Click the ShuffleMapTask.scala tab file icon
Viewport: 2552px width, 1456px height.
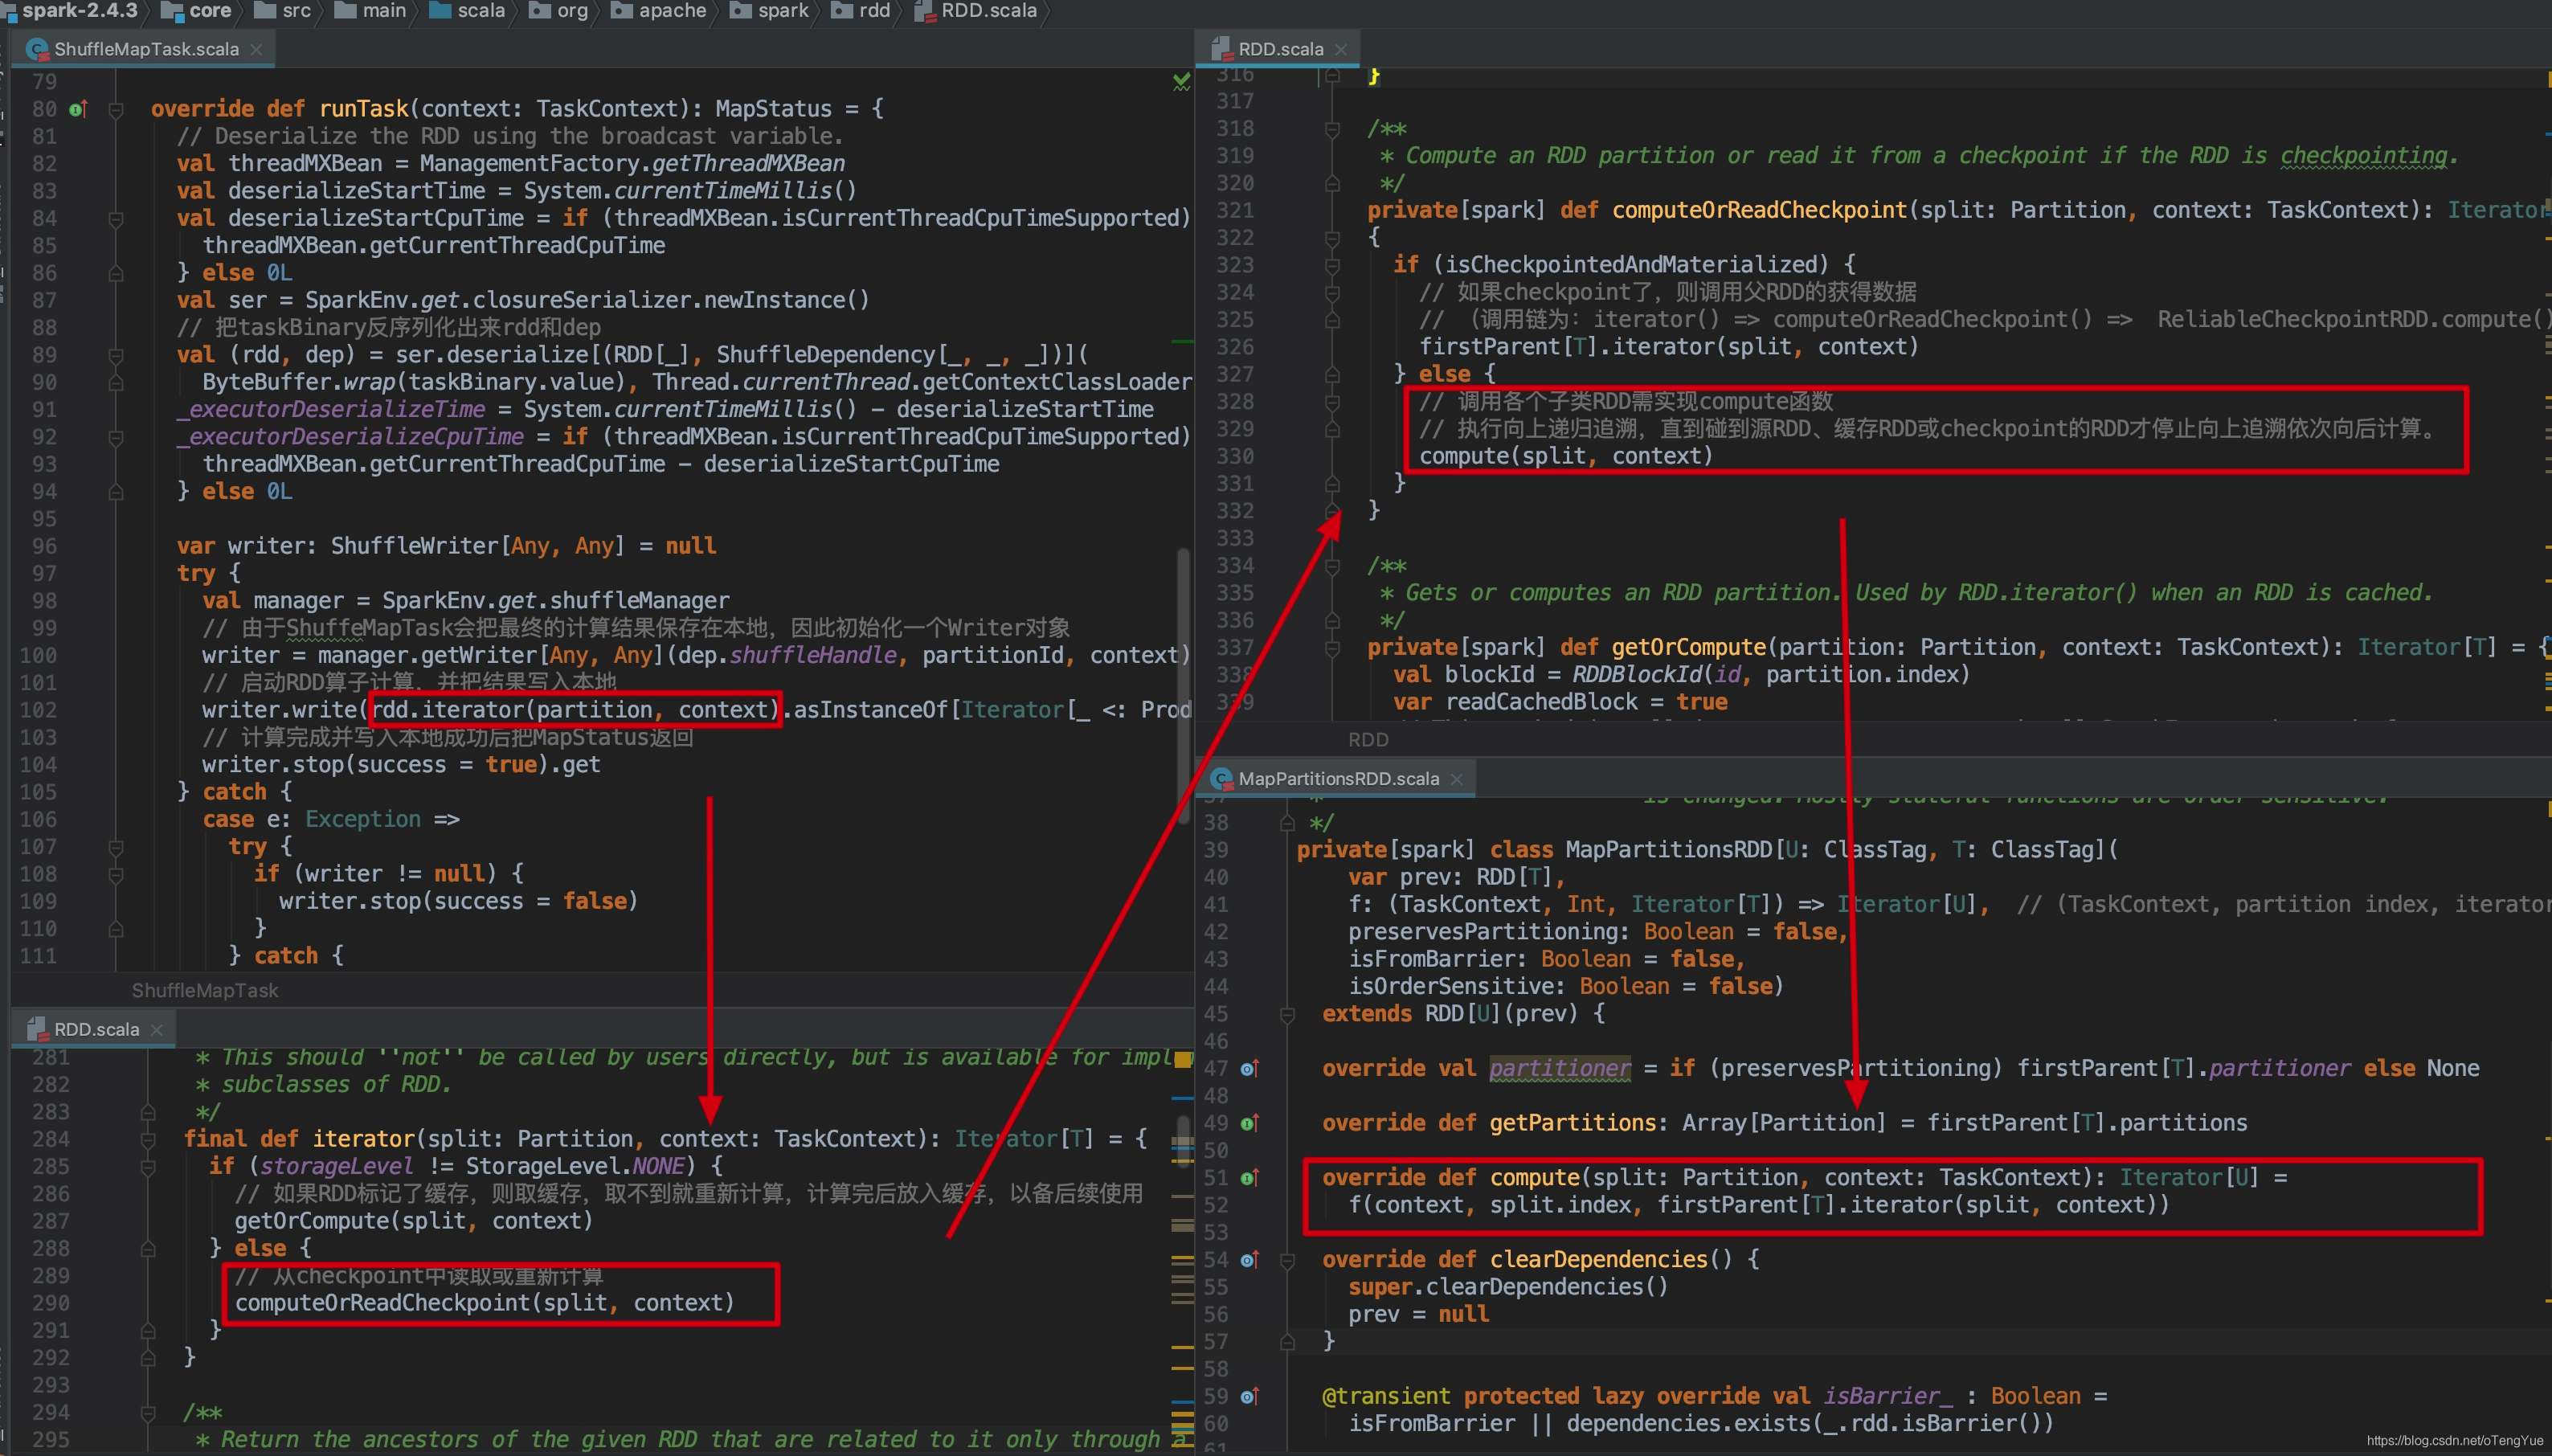coord(37,49)
